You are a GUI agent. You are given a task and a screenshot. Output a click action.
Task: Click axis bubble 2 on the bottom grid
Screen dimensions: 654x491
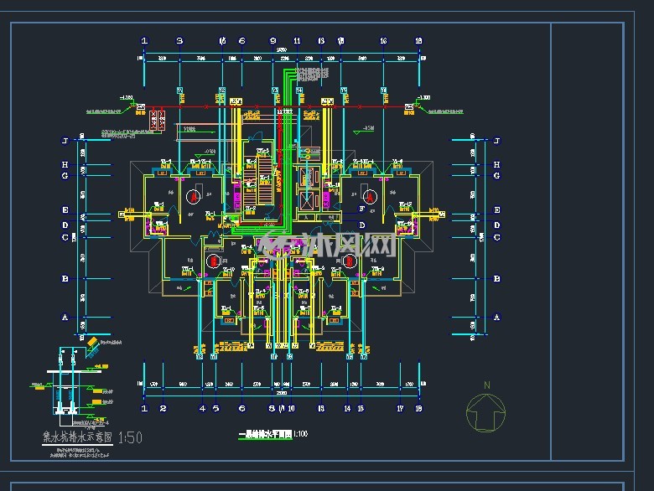click(x=163, y=409)
